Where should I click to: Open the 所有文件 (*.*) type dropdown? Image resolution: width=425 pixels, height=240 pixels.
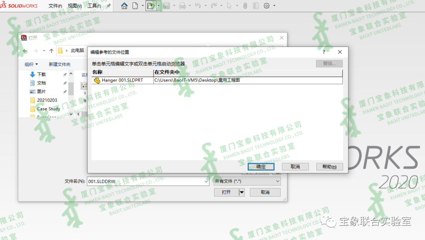(247, 181)
